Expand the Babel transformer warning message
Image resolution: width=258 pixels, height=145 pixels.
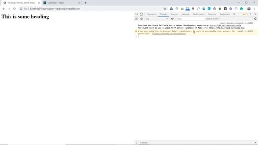[x=139, y=31]
